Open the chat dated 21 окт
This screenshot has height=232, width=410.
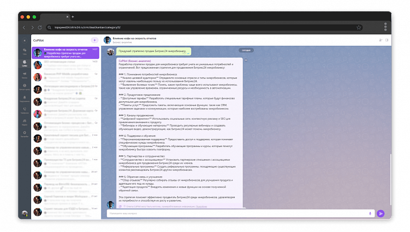pos(66,200)
